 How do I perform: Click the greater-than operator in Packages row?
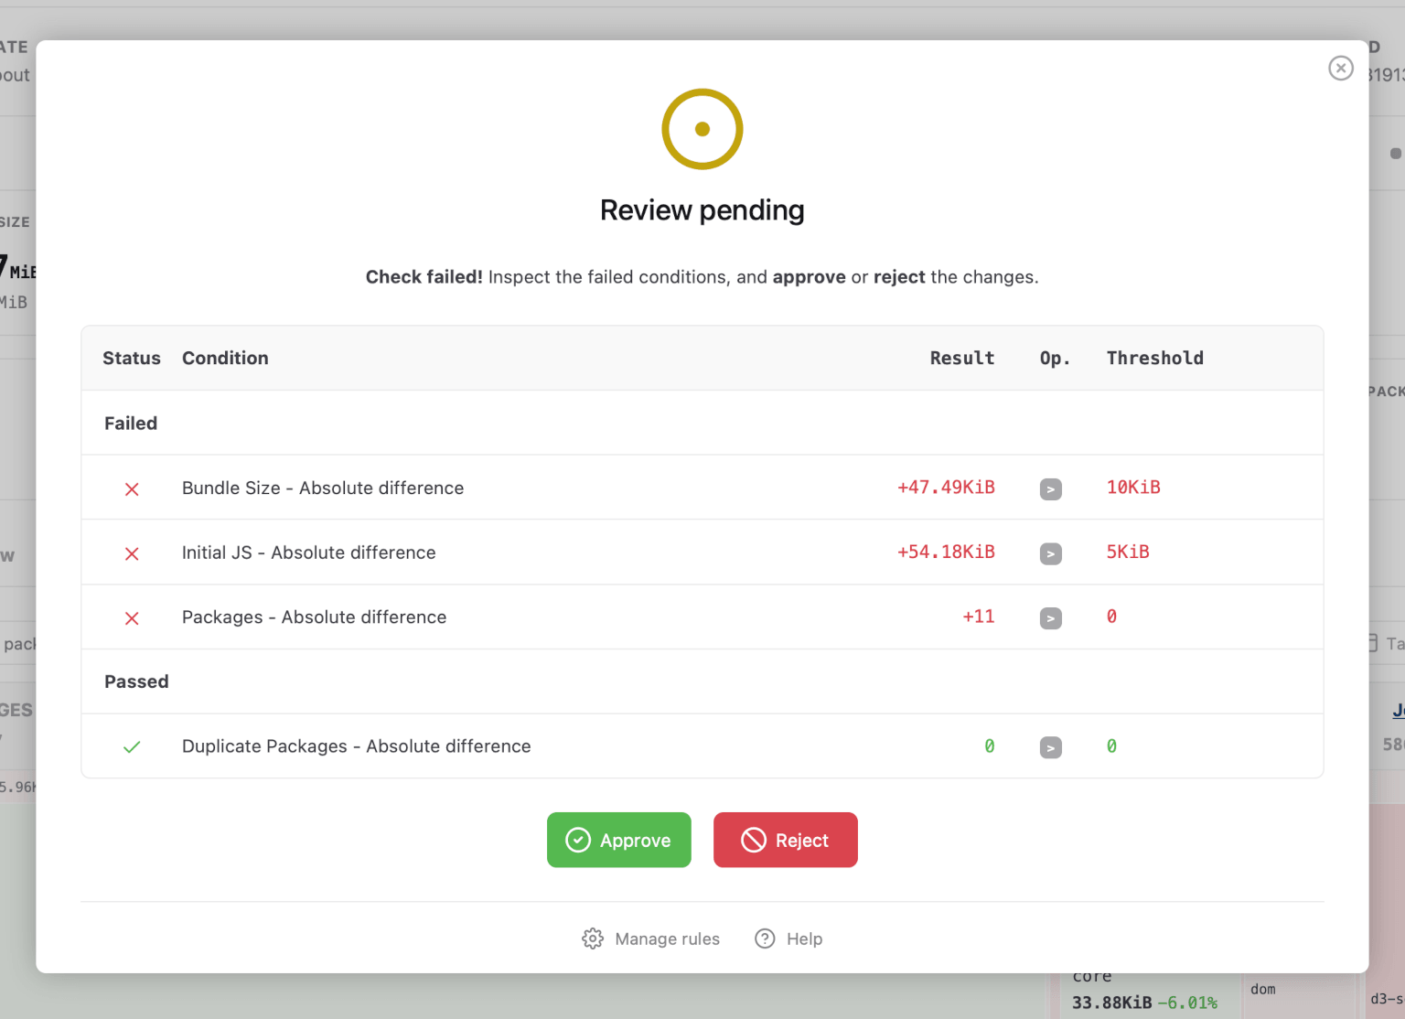click(1050, 619)
